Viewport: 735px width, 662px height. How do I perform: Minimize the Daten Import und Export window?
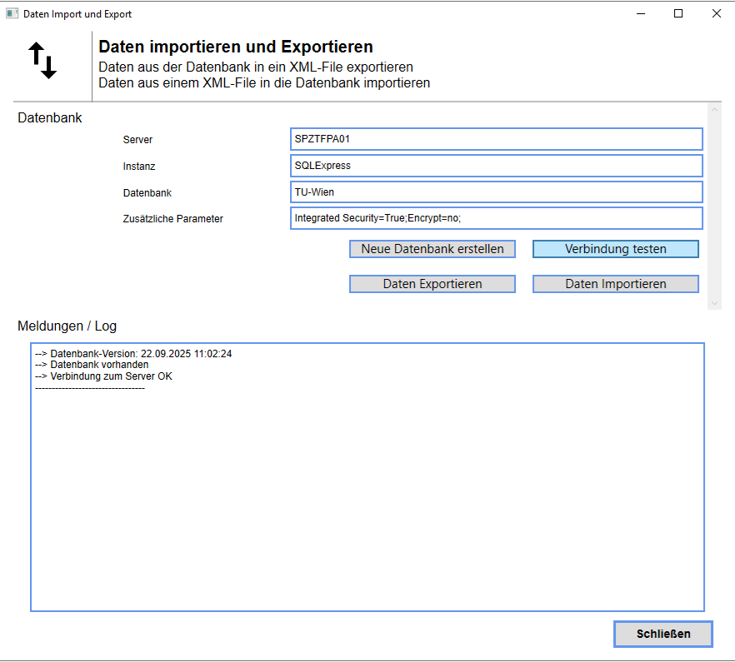click(641, 14)
